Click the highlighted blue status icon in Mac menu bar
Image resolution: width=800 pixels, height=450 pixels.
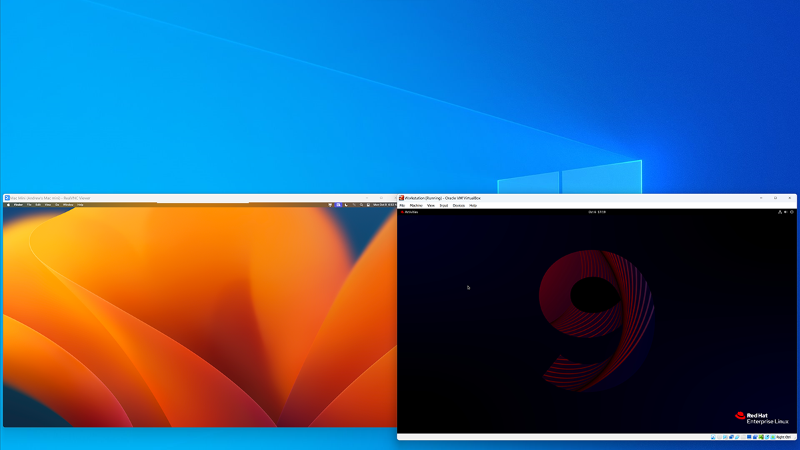[x=338, y=205]
